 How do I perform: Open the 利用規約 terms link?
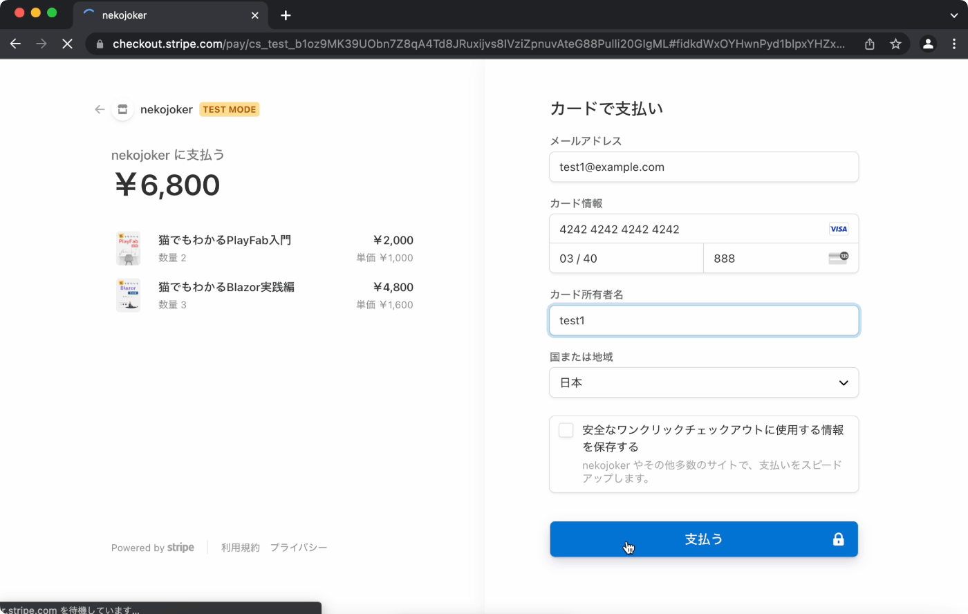pyautogui.click(x=241, y=548)
